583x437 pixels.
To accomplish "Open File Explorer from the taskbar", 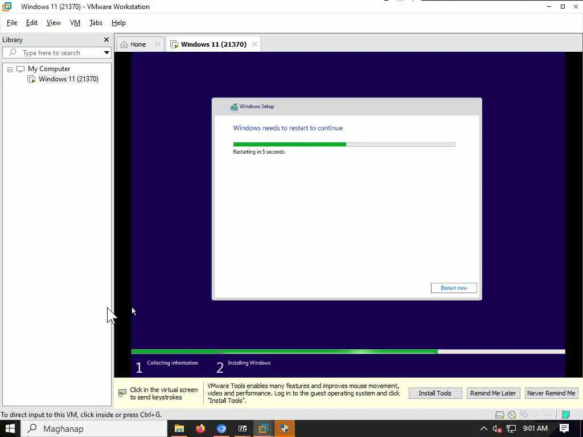I will click(179, 428).
